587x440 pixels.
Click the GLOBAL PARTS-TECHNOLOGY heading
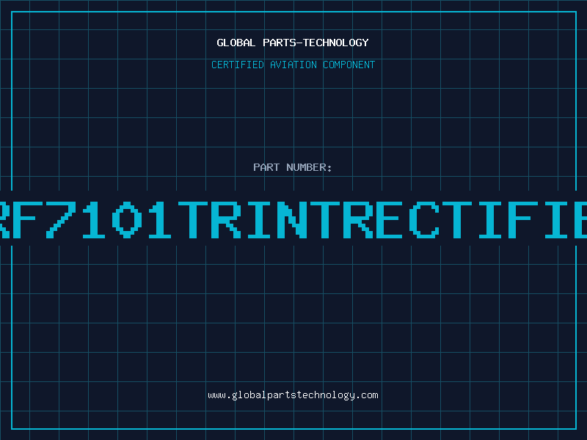click(x=293, y=43)
